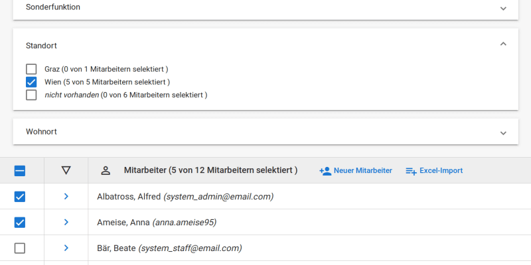This screenshot has height=265, width=531.
Task: Open the Albatross, Alfred employee entry
Action: tap(185, 196)
